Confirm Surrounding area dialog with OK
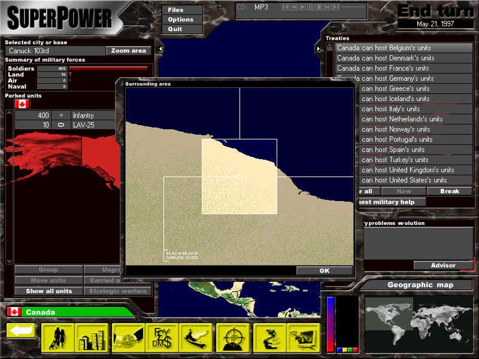Image resolution: width=479 pixels, height=359 pixels. [x=325, y=270]
